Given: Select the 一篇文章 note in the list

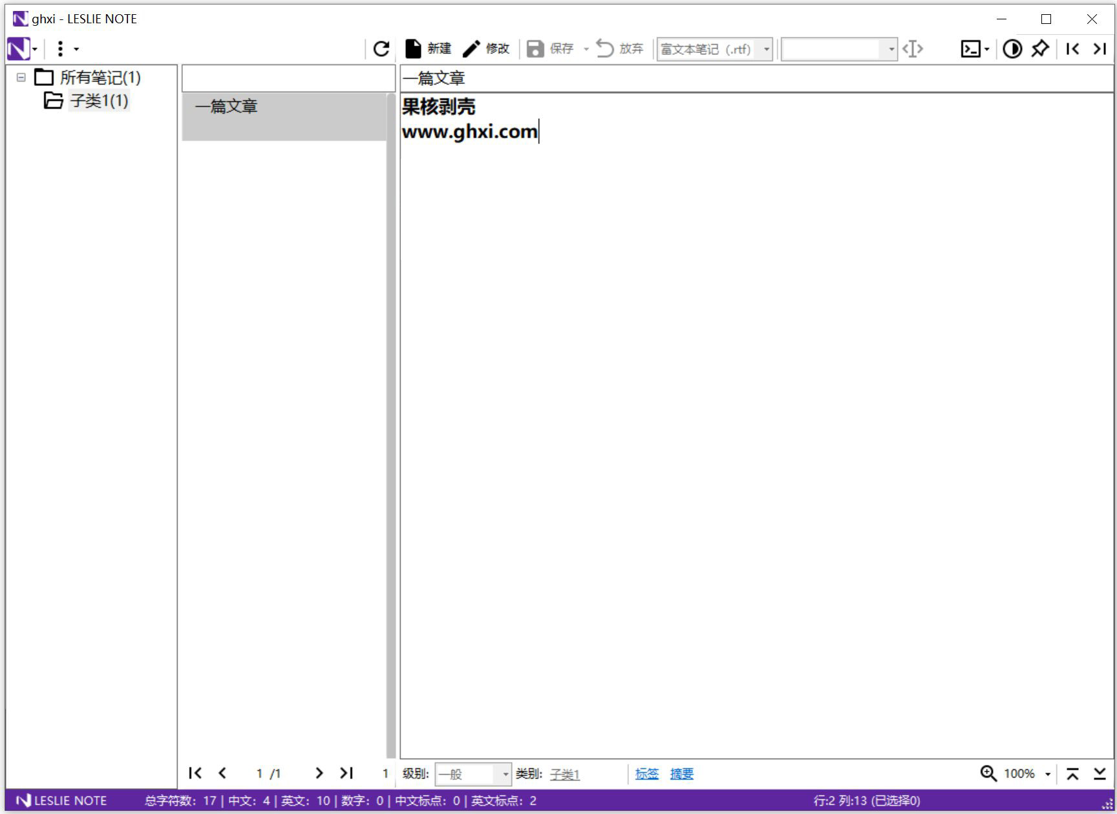Looking at the screenshot, I should point(228,107).
